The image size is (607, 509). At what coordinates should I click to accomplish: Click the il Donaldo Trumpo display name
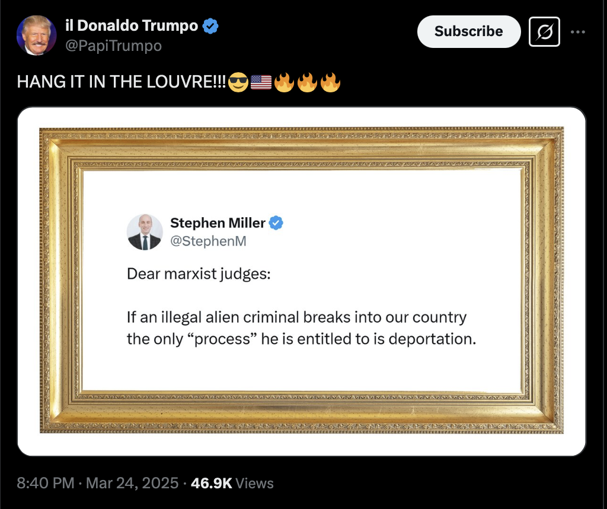132,25
